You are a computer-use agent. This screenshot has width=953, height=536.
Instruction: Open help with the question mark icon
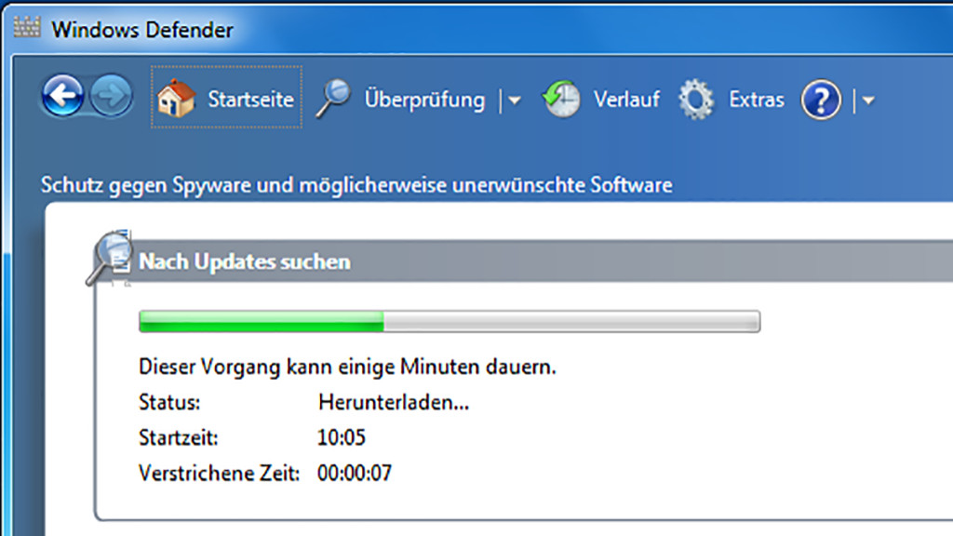821,100
